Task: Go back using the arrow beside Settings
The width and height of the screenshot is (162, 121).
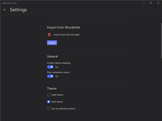Action: (4, 10)
